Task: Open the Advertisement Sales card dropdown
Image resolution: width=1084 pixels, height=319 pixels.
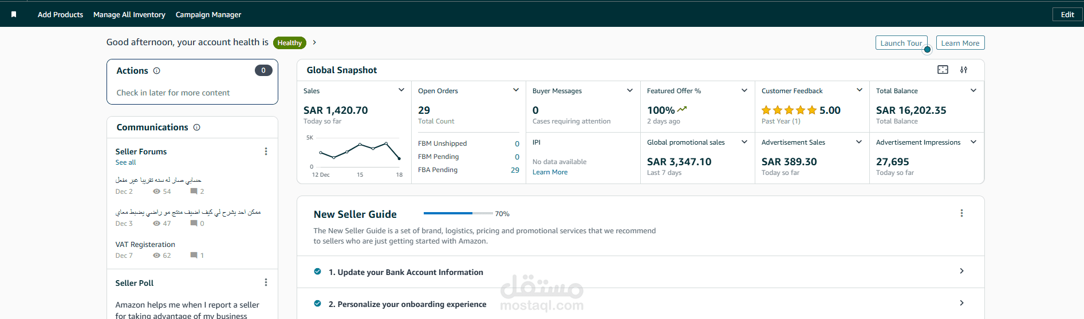Action: [x=859, y=142]
